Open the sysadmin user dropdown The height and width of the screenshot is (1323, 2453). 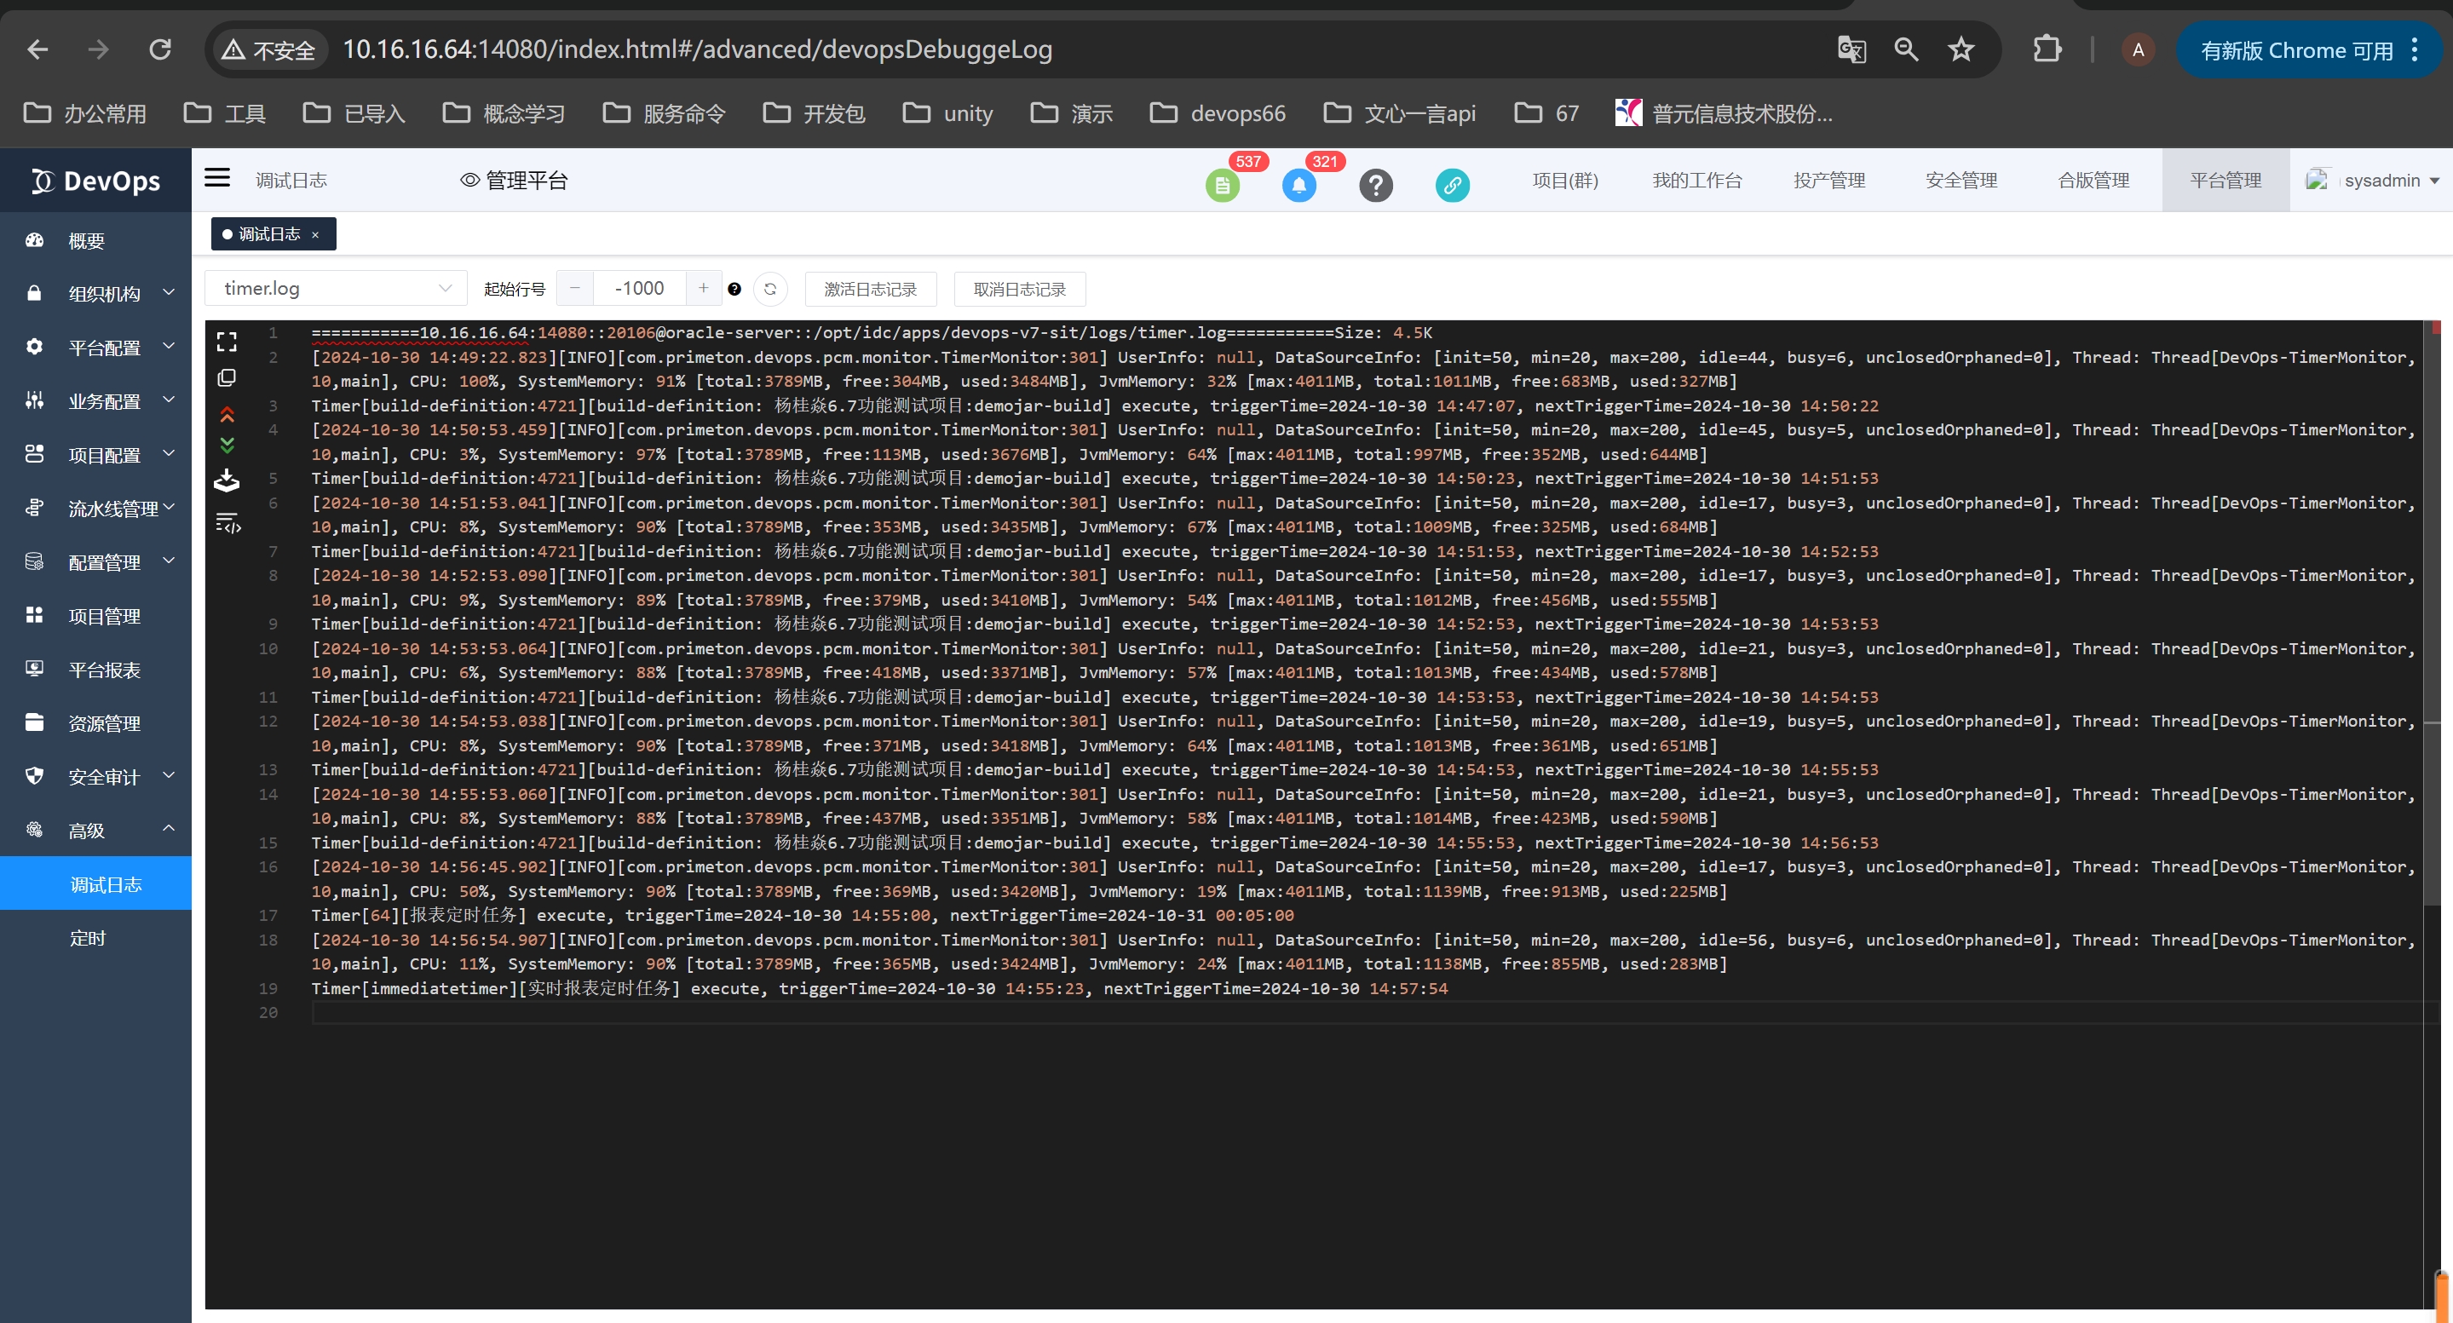pos(2381,180)
